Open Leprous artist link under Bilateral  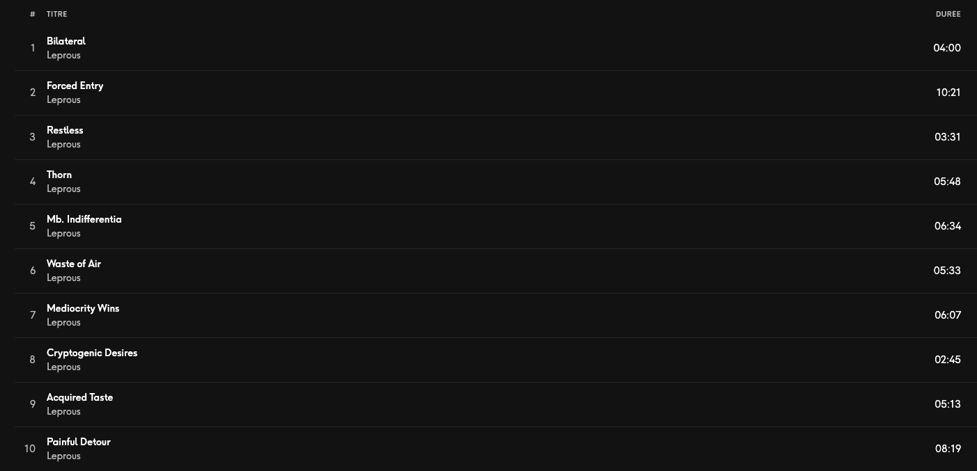[x=63, y=56]
